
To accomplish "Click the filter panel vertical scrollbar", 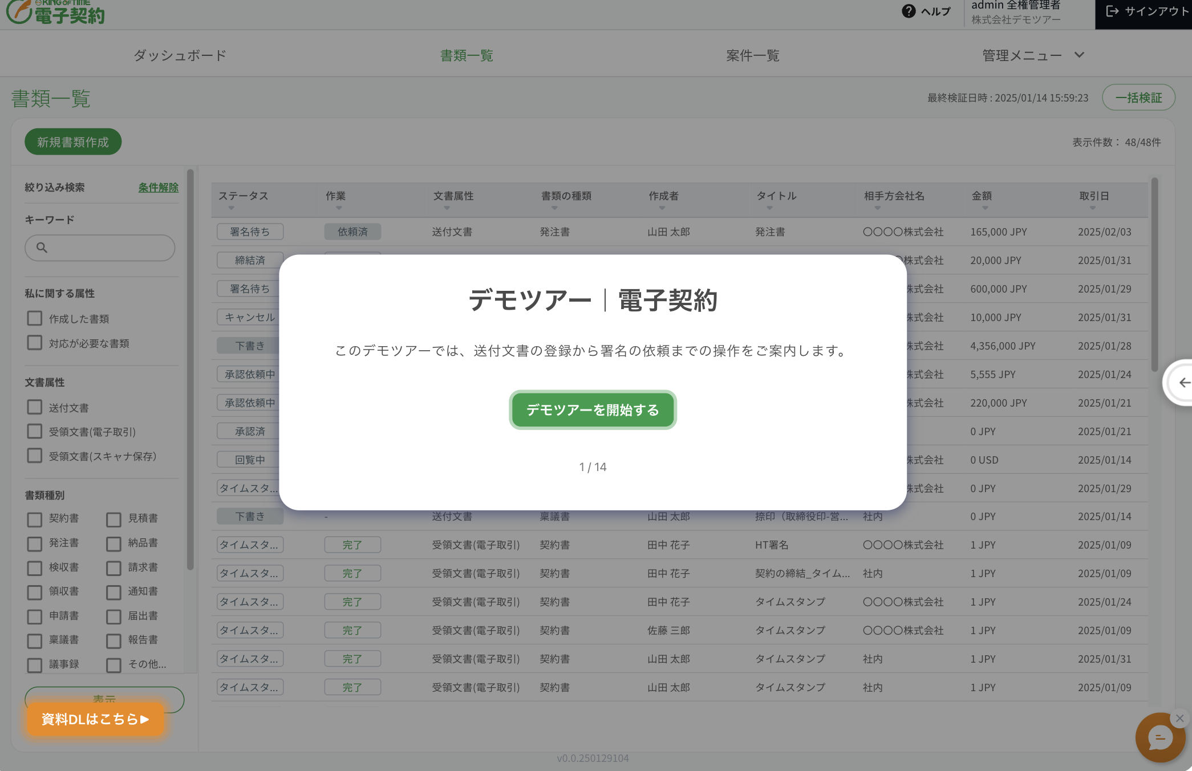I will (x=190, y=370).
